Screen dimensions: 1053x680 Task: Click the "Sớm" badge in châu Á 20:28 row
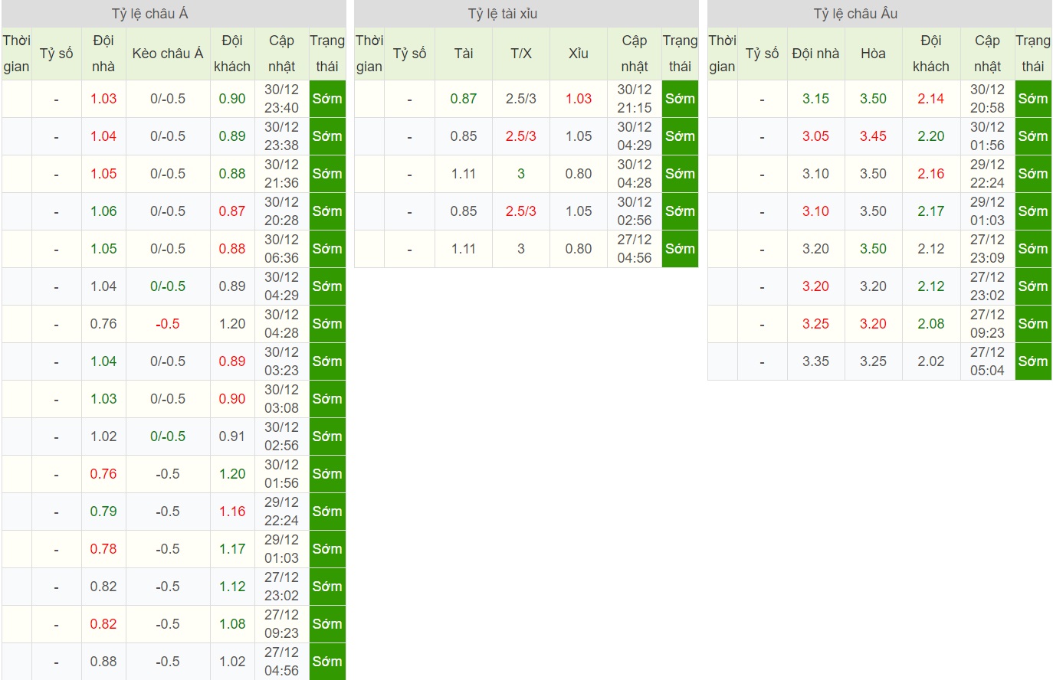(327, 211)
